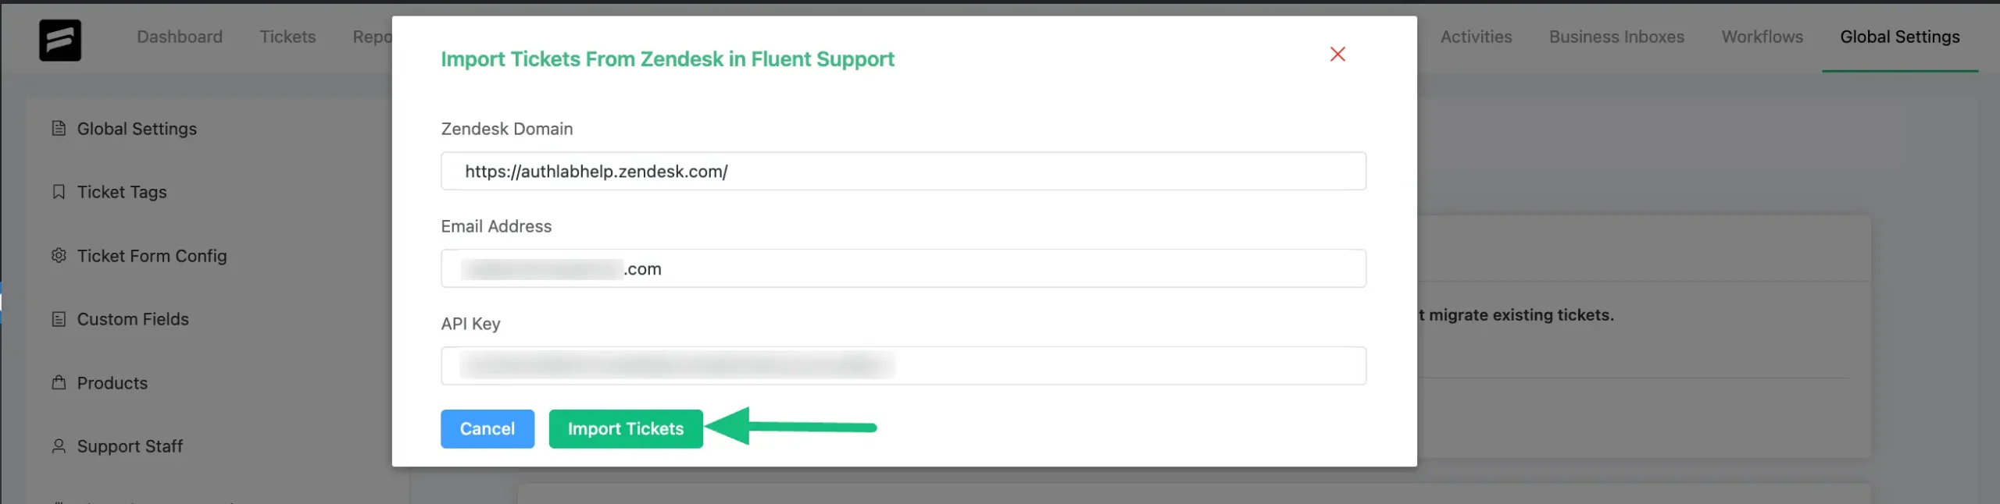The image size is (2000, 504).
Task: Select the Global Settings top navigation tab
Action: point(1899,37)
